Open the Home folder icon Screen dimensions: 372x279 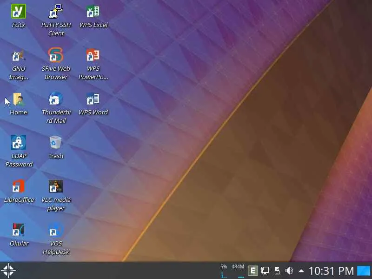point(19,99)
